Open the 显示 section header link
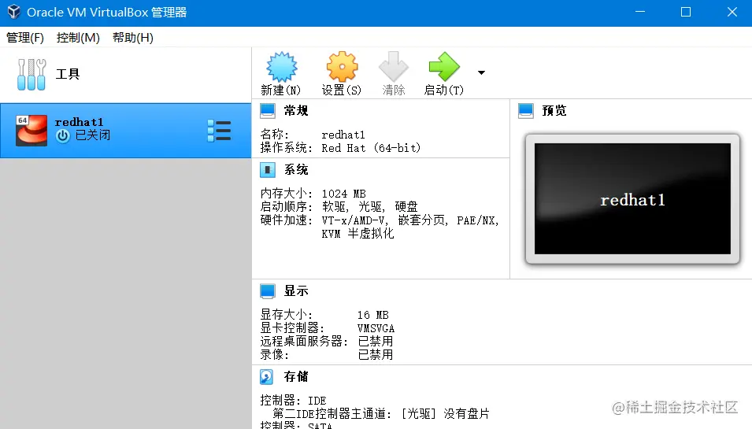The width and height of the screenshot is (752, 429). tap(296, 291)
